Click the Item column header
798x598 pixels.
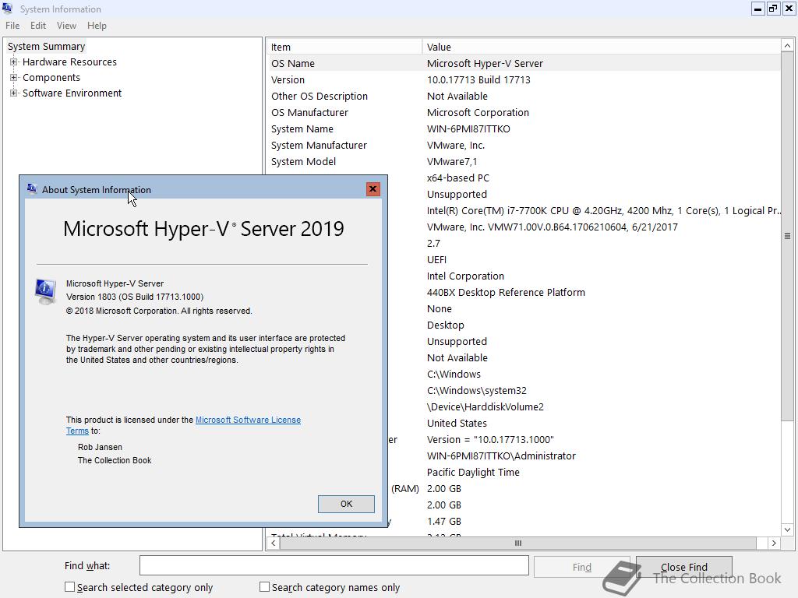coord(344,47)
